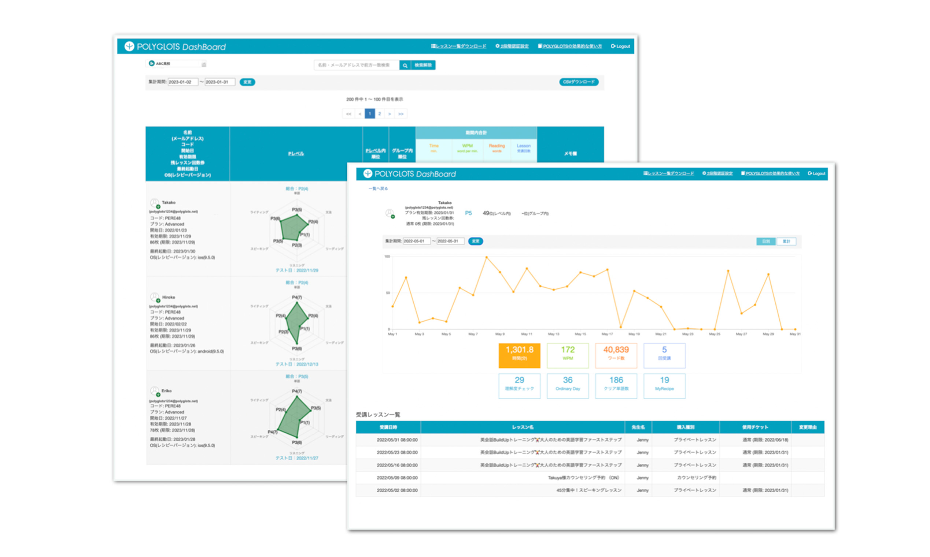Screen dimensions: 930x557
Task: Click end date field 2022-05-31
Action: click(x=451, y=241)
